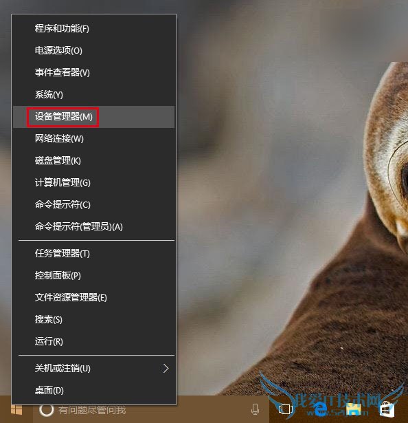Viewport: 408px width, 423px height.
Task: Open 命令提示符(C)
Action: tap(94, 205)
